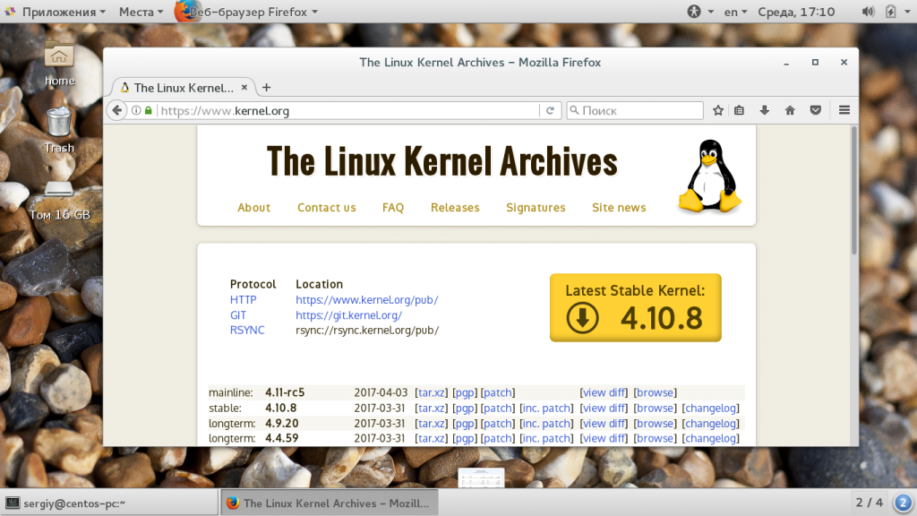Go to the Firefox home page icon
The width and height of the screenshot is (917, 516).
point(790,110)
